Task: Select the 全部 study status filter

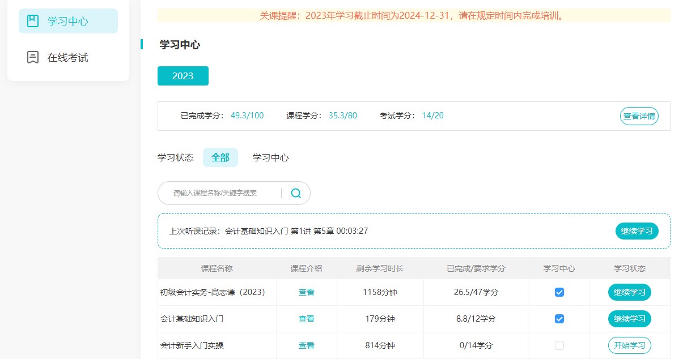Action: (x=220, y=157)
